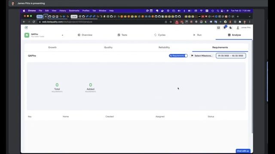Image resolution: width=275 pixels, height=154 pixels.
Task: Switch to the Cycles tab
Action: (x=160, y=35)
